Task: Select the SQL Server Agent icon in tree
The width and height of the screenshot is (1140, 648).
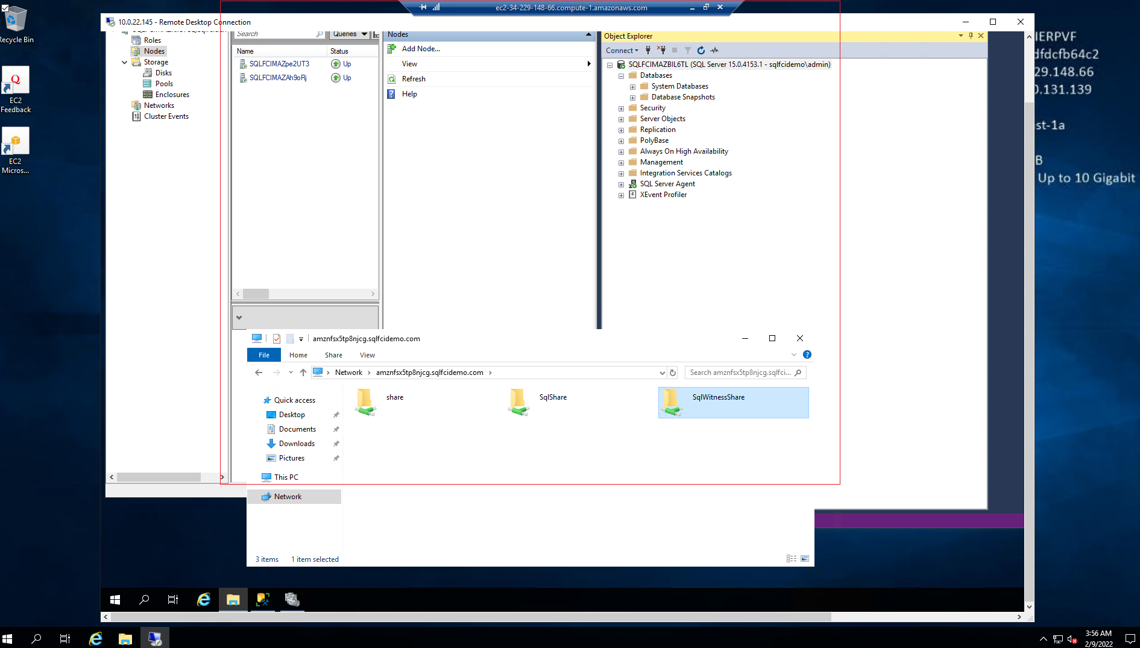Action: tap(632, 184)
